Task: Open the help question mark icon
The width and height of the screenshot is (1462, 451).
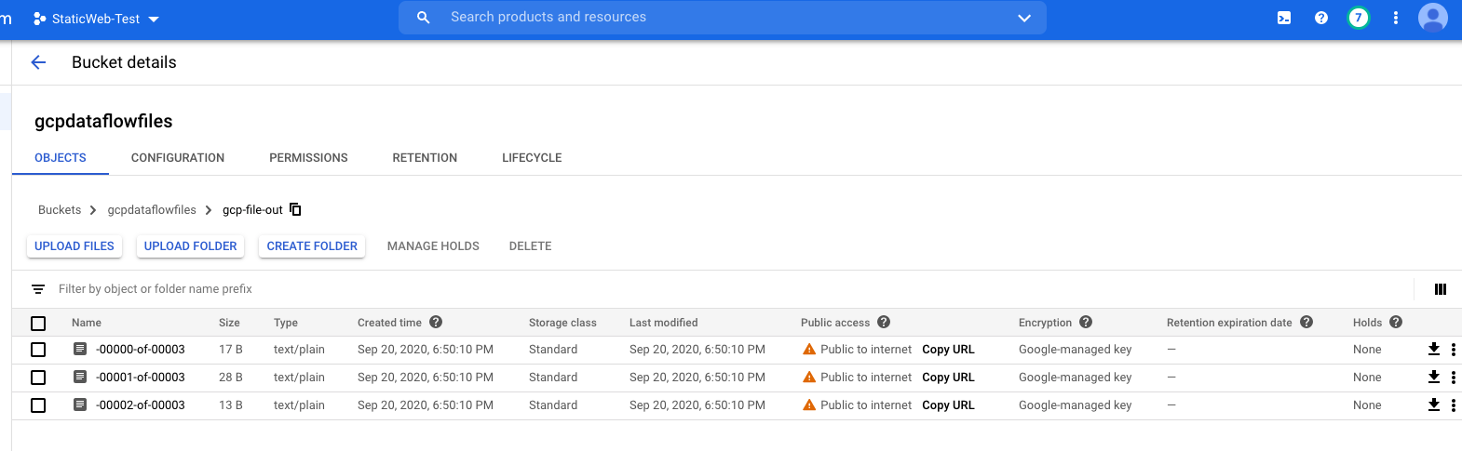Action: 1320,18
